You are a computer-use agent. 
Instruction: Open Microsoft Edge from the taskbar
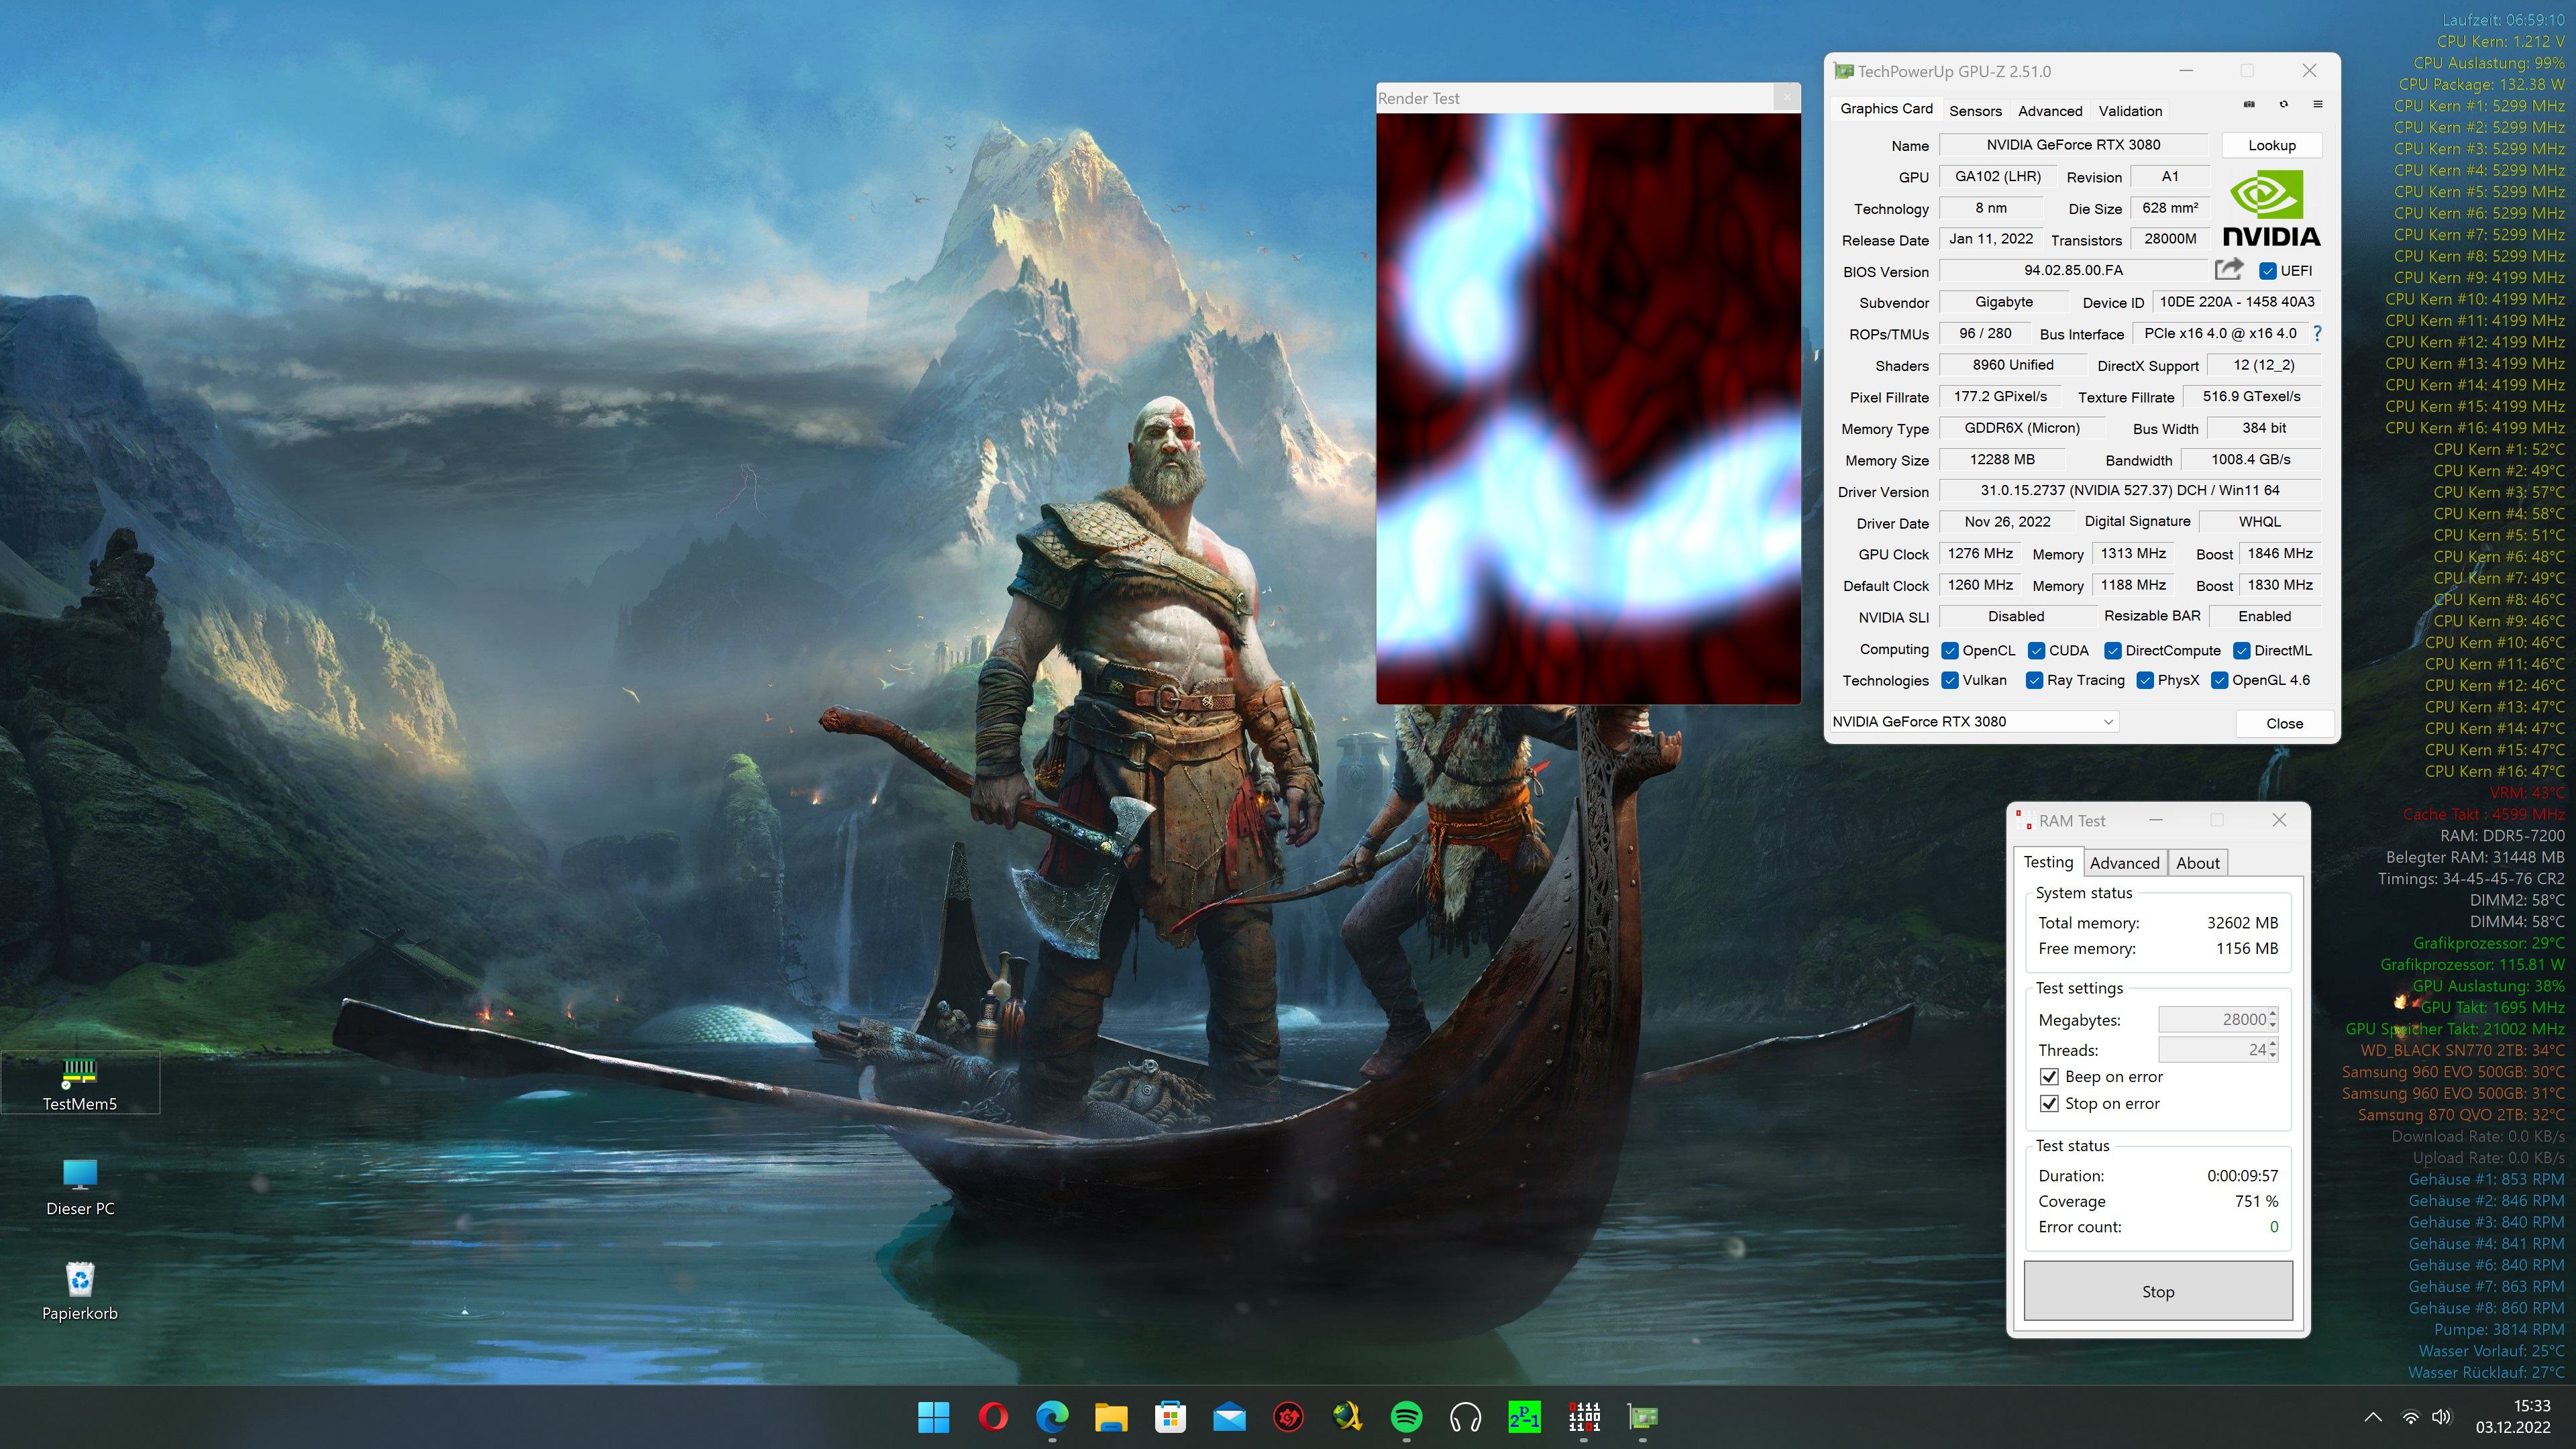click(x=1052, y=1416)
